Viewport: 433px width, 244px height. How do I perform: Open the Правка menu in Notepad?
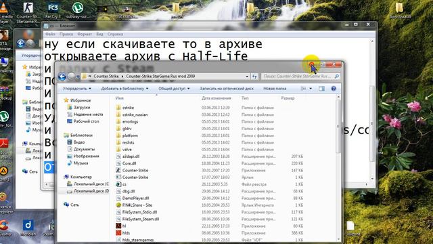66,35
